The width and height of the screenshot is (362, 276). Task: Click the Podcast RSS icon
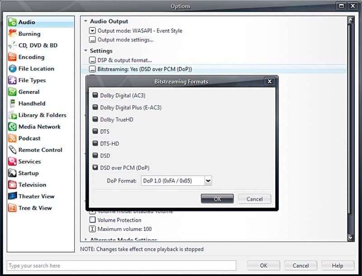[13, 138]
